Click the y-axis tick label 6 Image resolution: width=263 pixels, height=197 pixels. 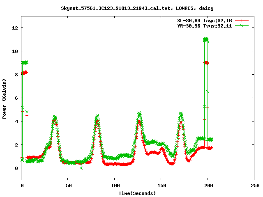16,98
